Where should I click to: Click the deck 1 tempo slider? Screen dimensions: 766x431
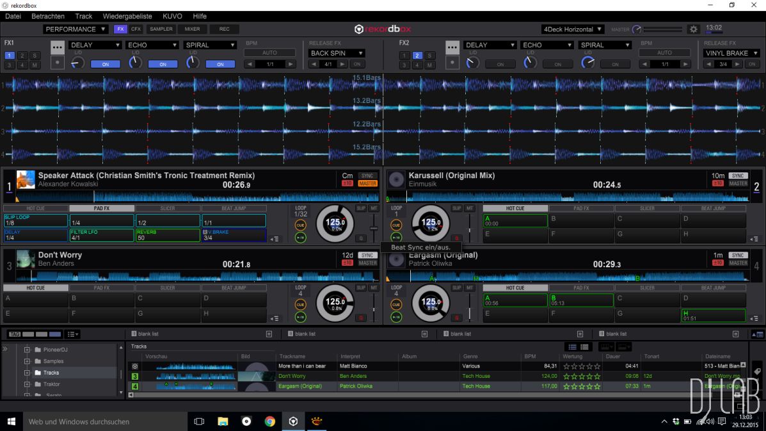(x=374, y=228)
